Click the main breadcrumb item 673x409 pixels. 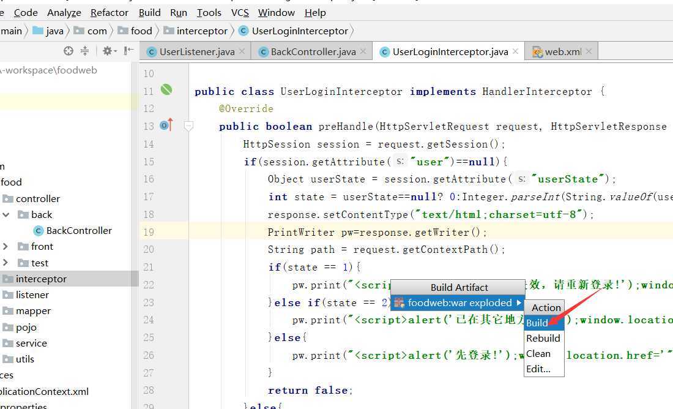pyautogui.click(x=11, y=31)
